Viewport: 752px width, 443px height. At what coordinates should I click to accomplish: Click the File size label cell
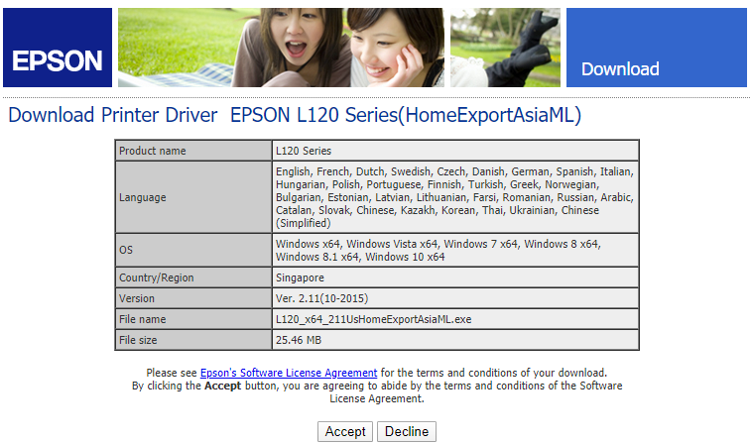coord(193,340)
